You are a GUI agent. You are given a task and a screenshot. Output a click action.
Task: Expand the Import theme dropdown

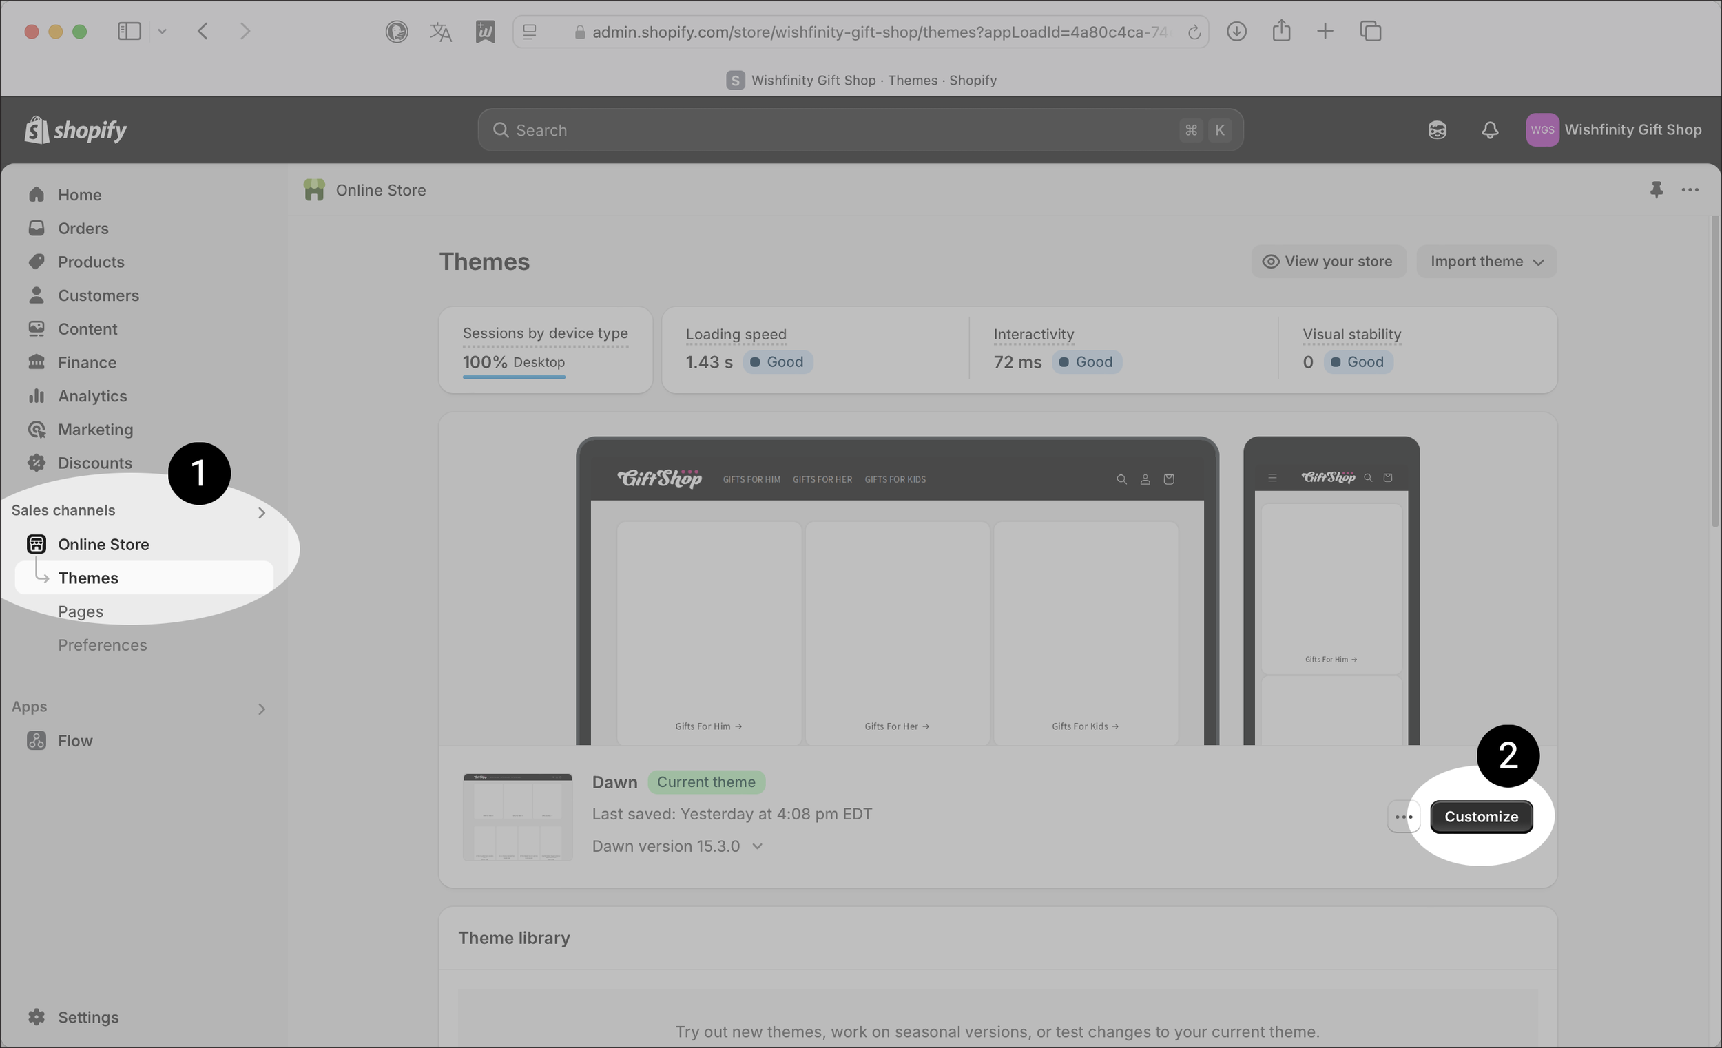1486,261
